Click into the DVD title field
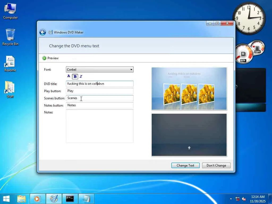The image size is (272, 204). coord(100,84)
